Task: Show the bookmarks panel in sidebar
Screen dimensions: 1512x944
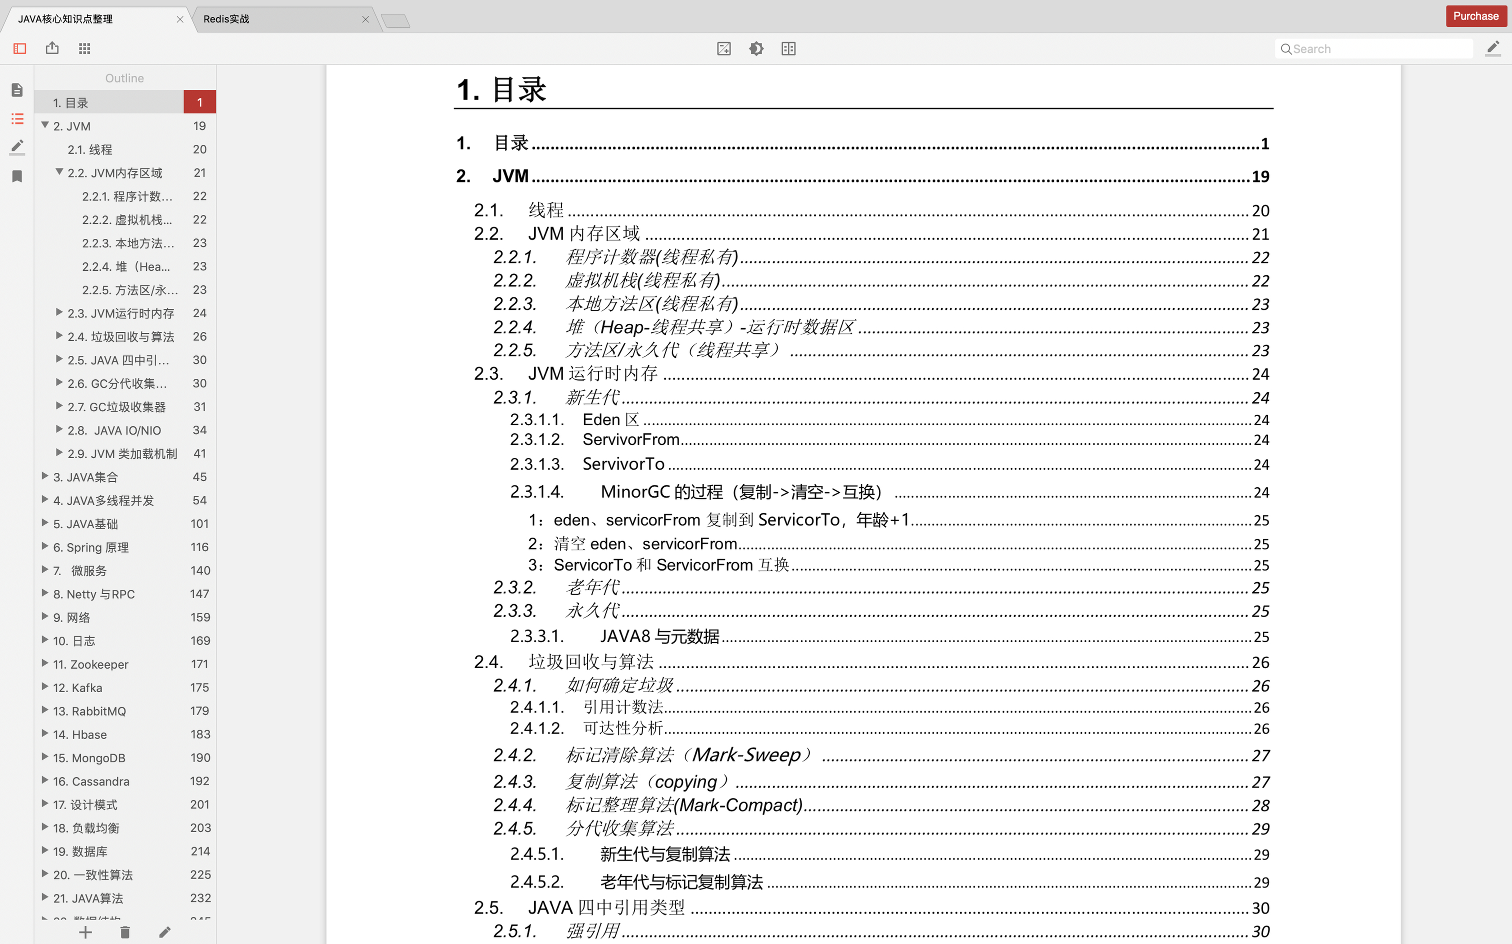Action: point(17,177)
